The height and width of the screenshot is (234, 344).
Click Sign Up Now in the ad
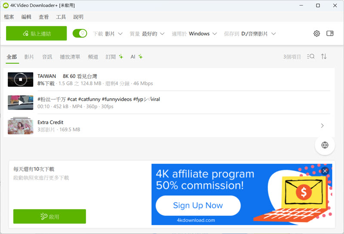(x=198, y=205)
